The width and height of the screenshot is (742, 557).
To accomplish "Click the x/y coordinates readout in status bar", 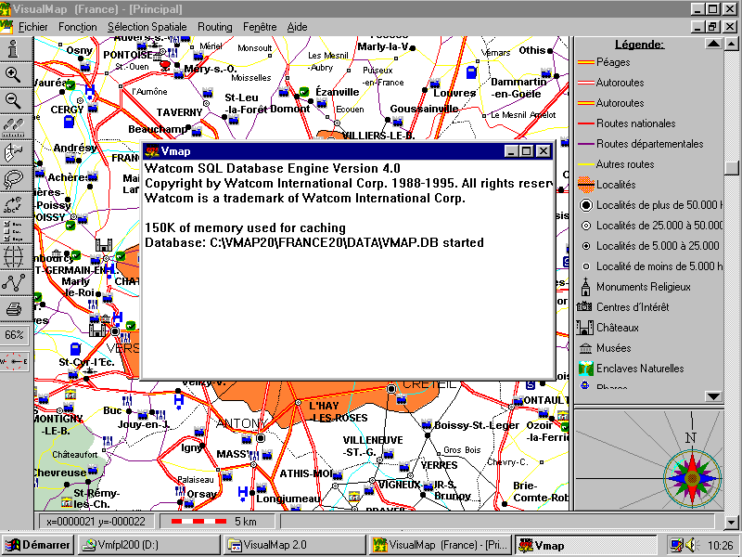I will click(96, 522).
